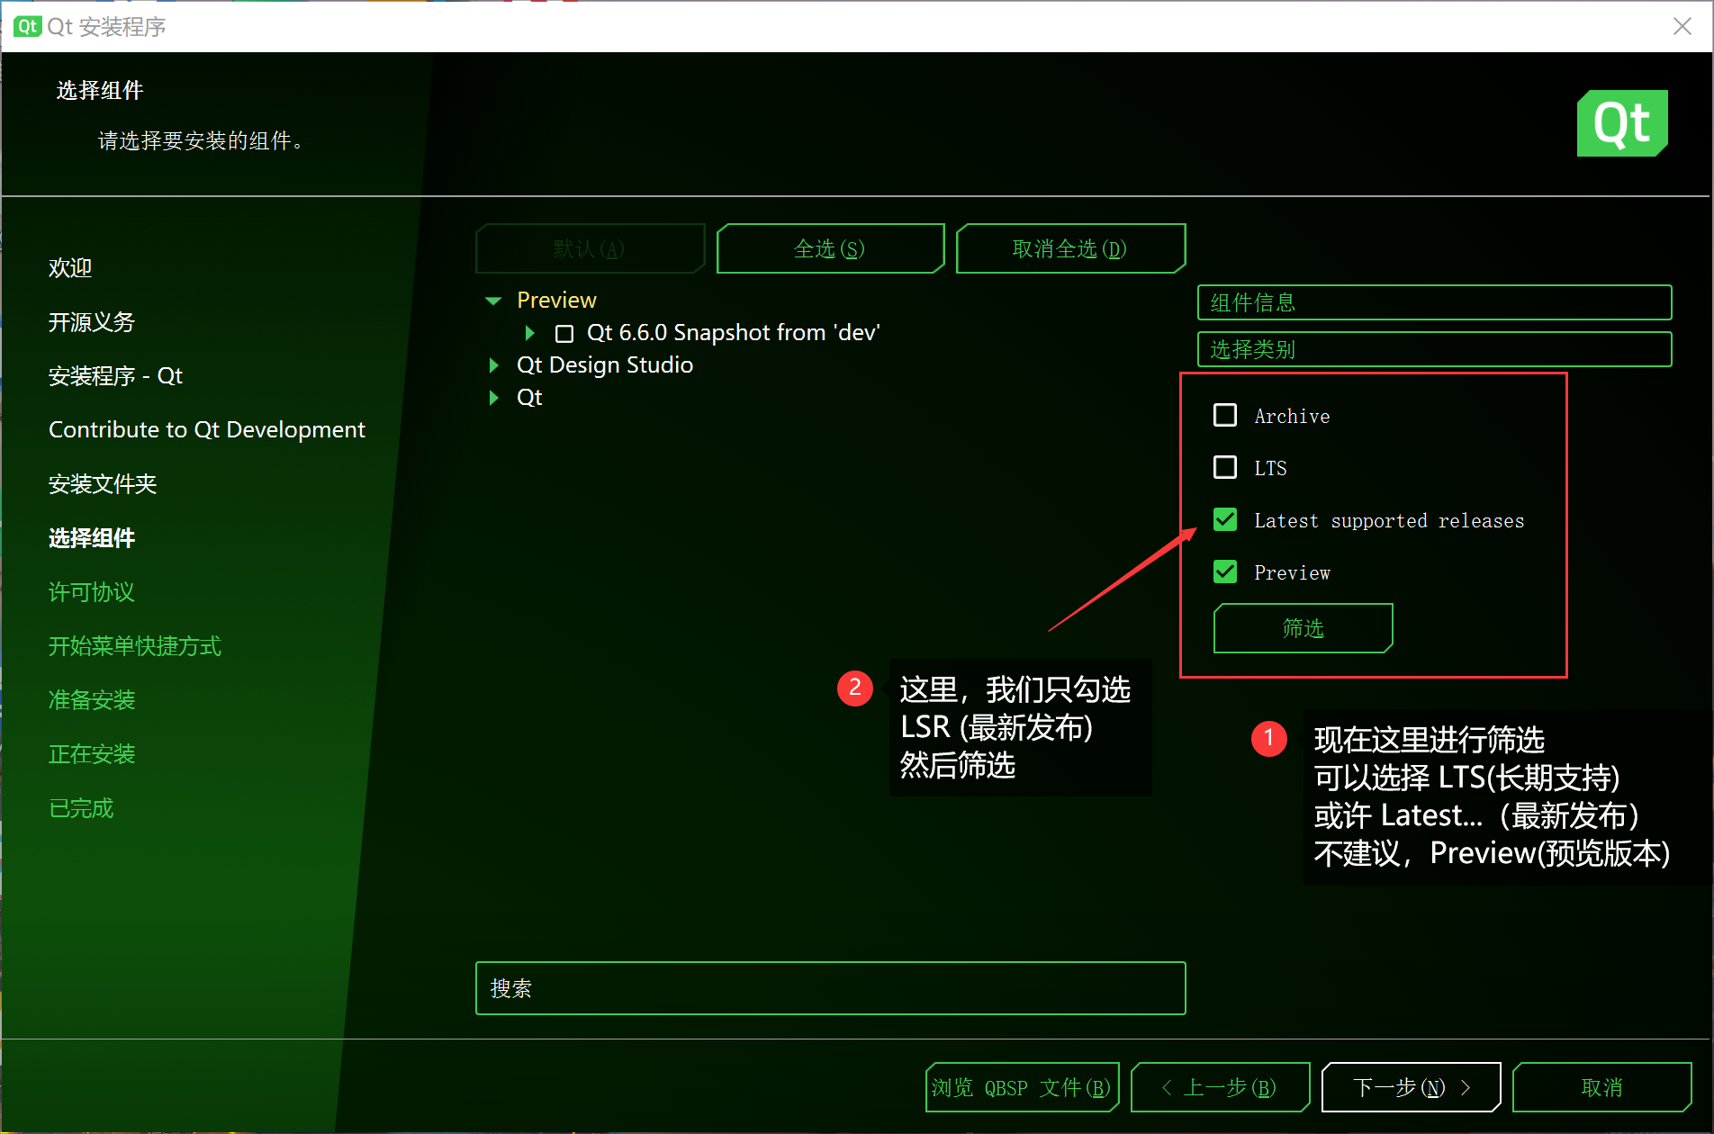Uncheck Latest supported releases checkbox
The width and height of the screenshot is (1714, 1134).
1225,519
